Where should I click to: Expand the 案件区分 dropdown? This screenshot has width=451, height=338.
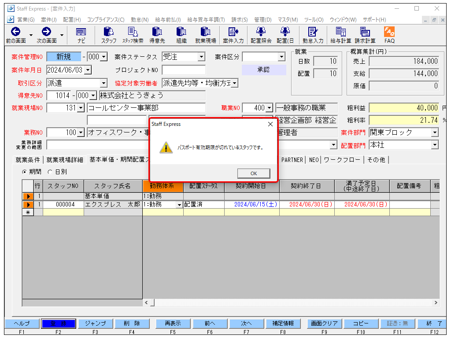(x=282, y=57)
